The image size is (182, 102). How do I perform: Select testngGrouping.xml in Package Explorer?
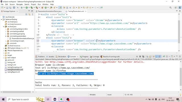pyautogui.click(x=15, y=67)
